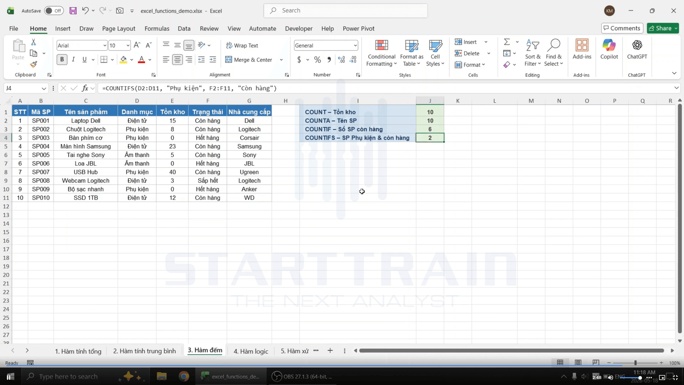Click the Undo arrow icon
The image size is (684, 385).
pyautogui.click(x=85, y=11)
